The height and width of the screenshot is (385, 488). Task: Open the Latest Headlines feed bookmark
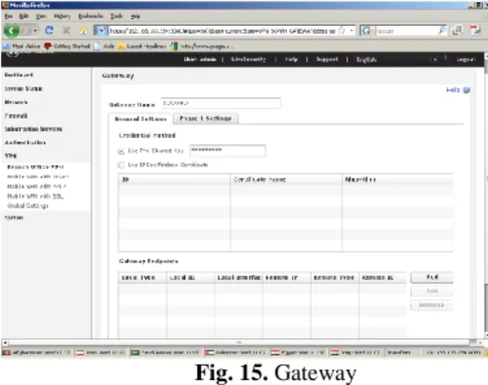(x=142, y=46)
